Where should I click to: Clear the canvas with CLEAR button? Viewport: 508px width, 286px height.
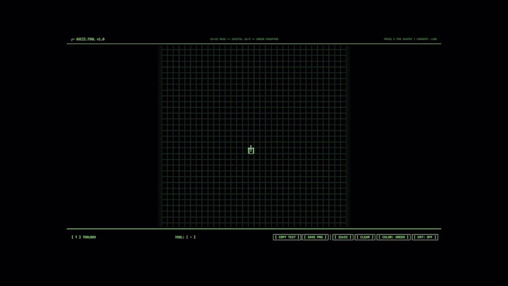coord(364,237)
